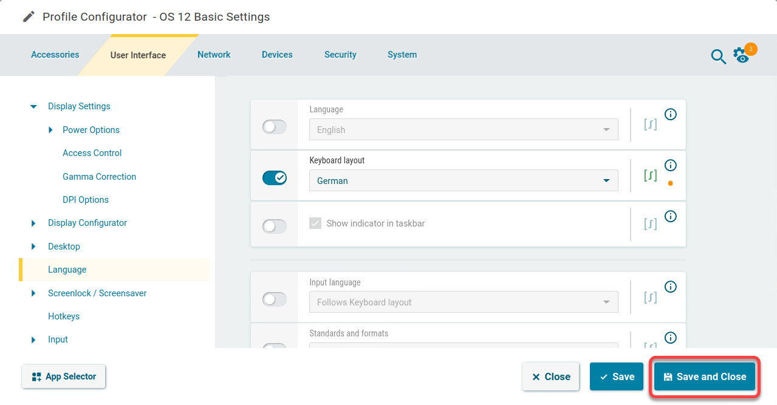Click bracket icon beside Show indicator row
The height and width of the screenshot is (405, 777).
(650, 224)
